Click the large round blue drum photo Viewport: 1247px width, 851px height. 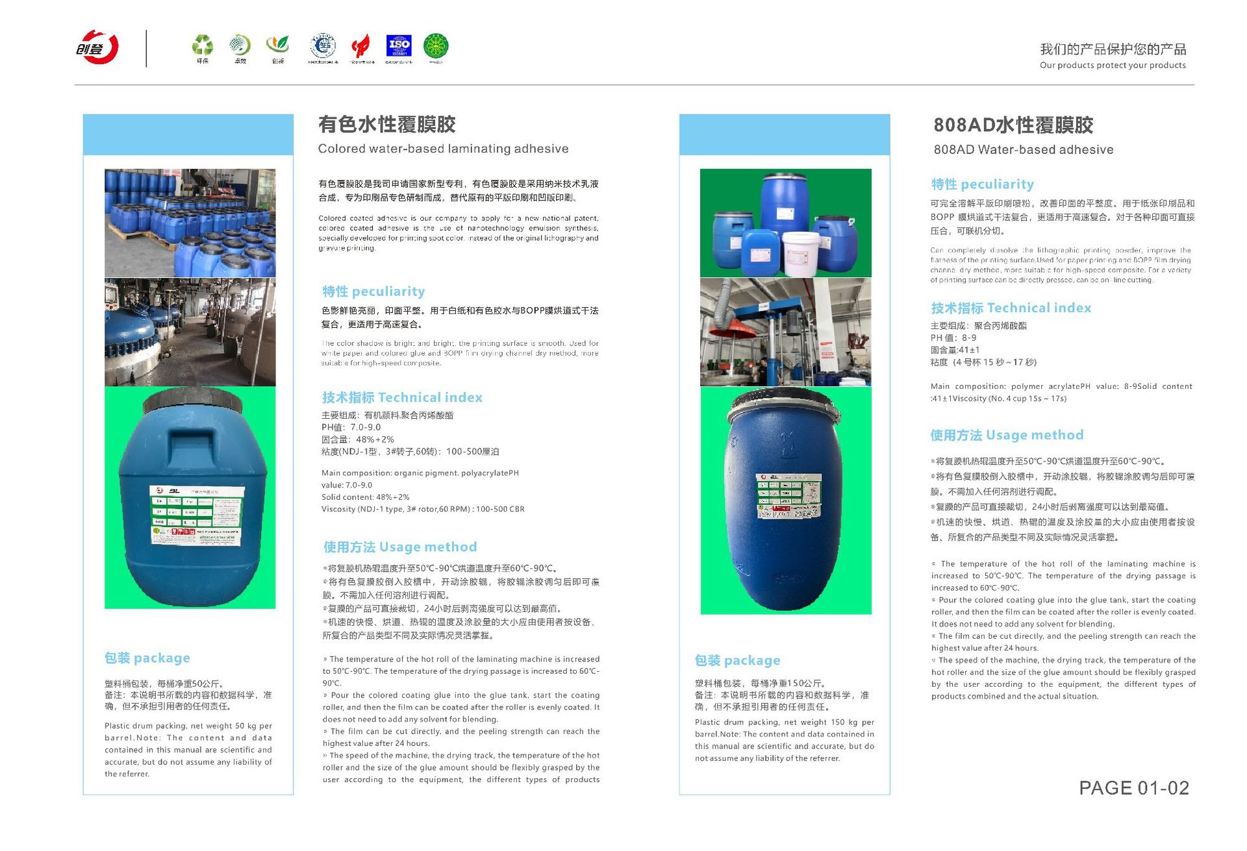click(785, 500)
